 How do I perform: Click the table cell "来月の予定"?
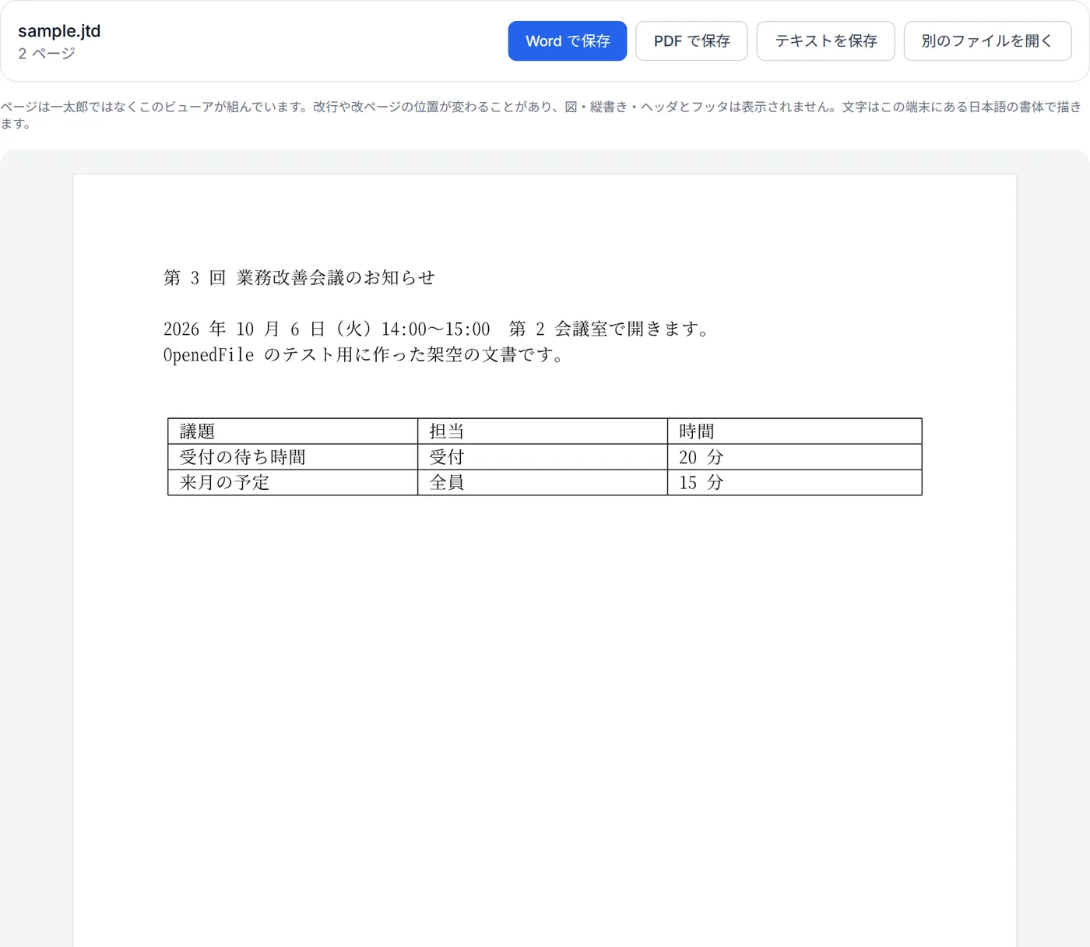[x=293, y=482]
